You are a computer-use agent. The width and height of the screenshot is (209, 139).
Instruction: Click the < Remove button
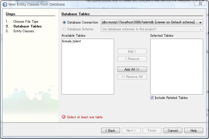[132, 59]
